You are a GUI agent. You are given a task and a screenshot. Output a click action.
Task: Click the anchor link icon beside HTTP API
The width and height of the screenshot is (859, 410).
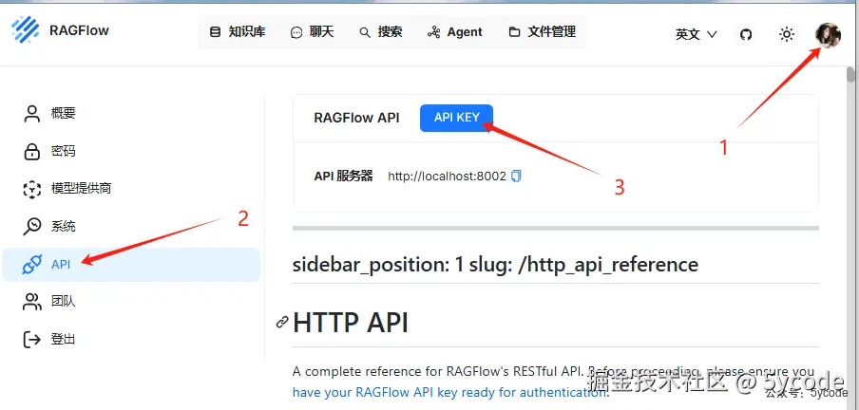point(282,322)
